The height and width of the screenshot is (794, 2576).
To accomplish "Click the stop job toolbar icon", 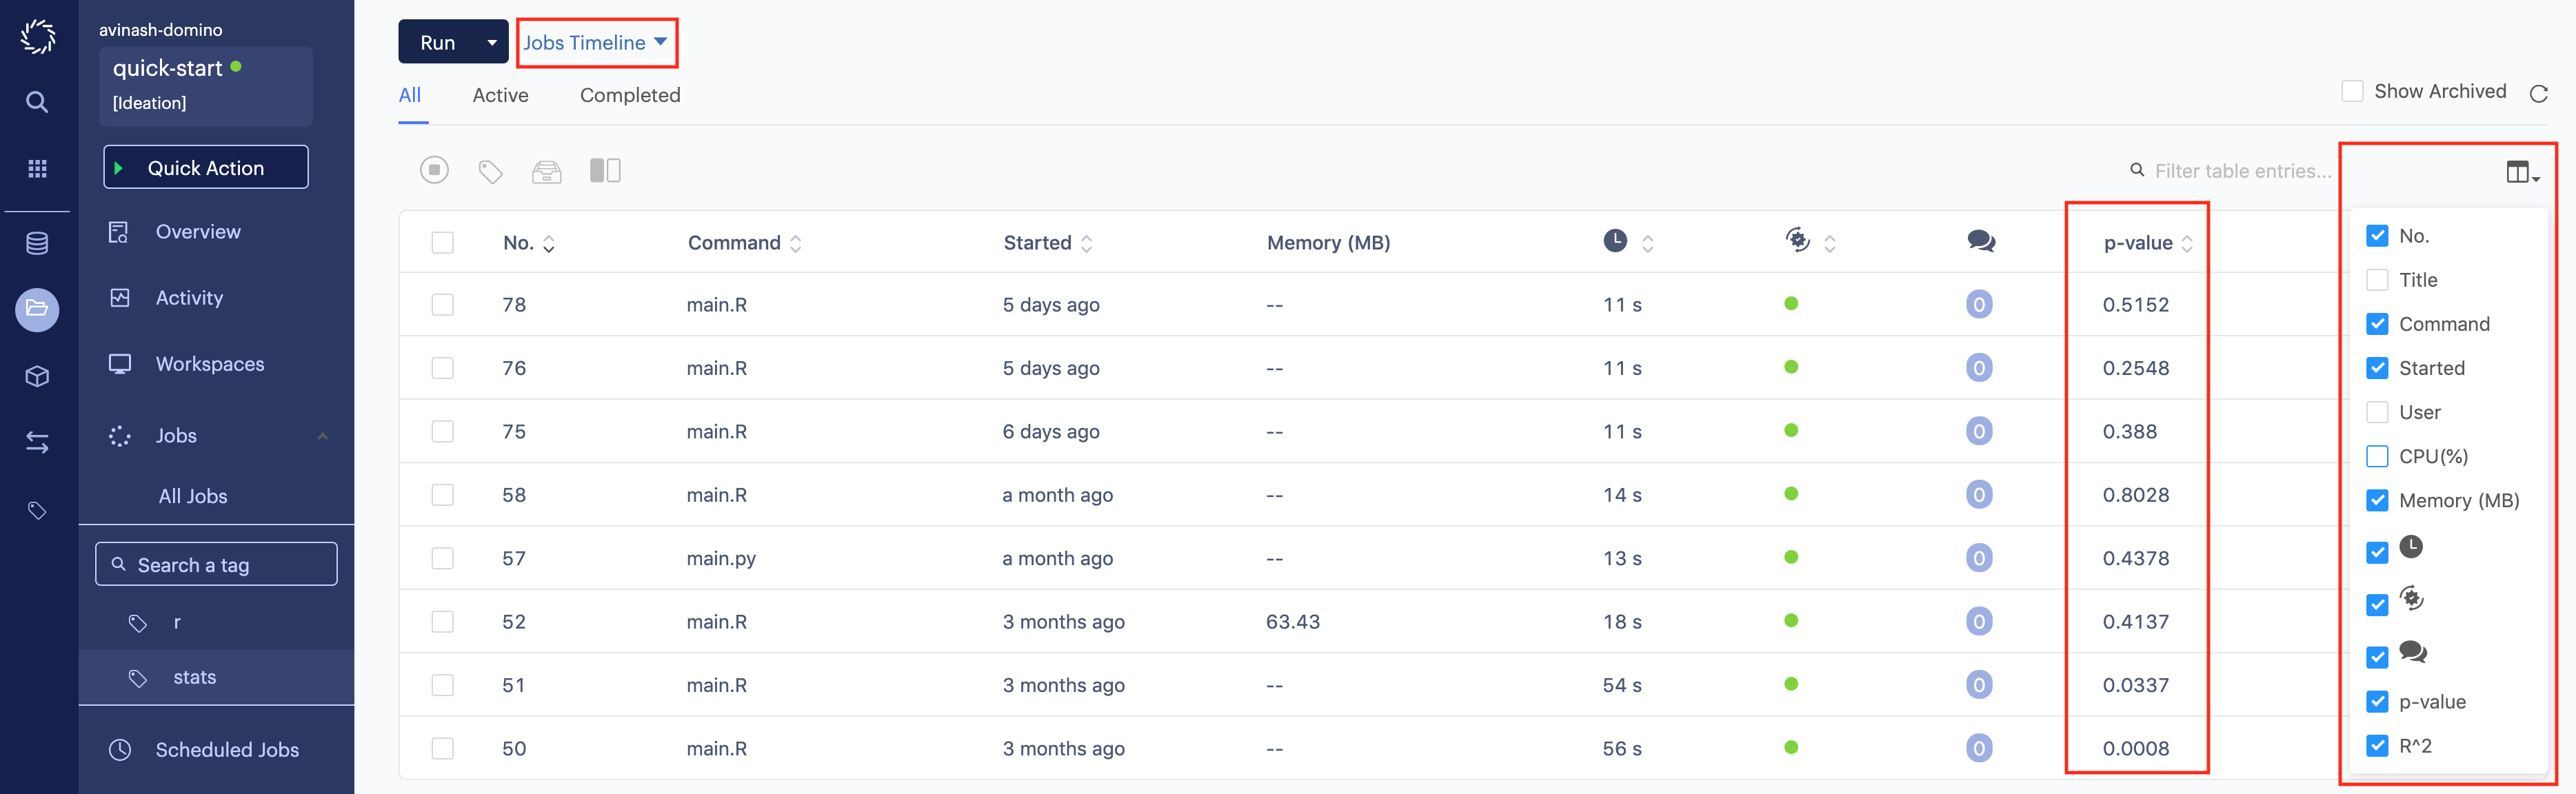I will (434, 170).
